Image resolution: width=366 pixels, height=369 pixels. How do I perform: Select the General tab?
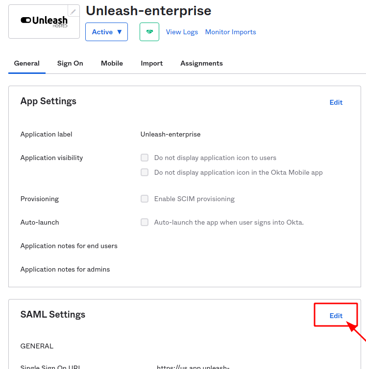click(x=26, y=63)
